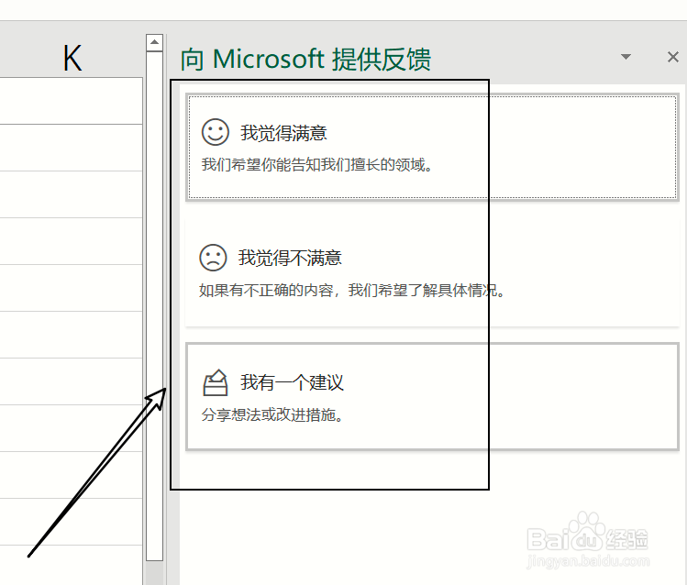
Task: Click the text 分享想法或改进措施。
Action: click(x=272, y=414)
